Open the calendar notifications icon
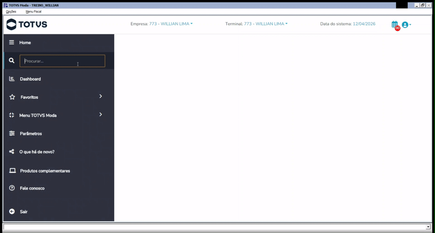Image resolution: width=435 pixels, height=233 pixels. (395, 24)
